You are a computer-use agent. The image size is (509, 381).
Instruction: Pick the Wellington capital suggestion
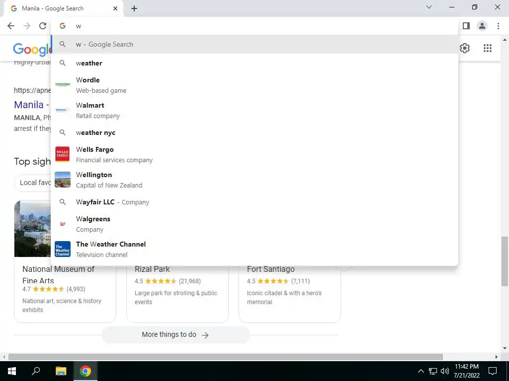(x=254, y=180)
